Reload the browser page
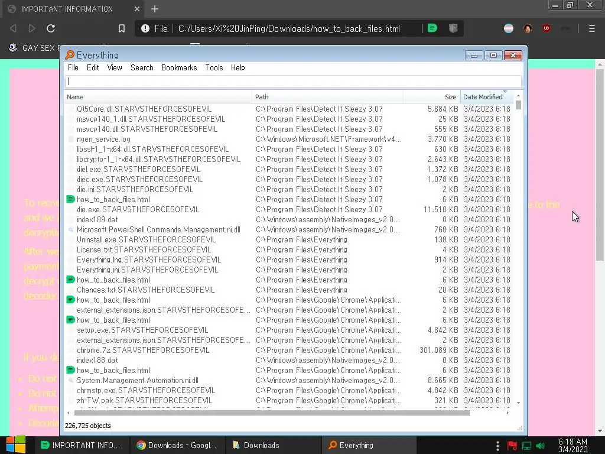 (51, 28)
